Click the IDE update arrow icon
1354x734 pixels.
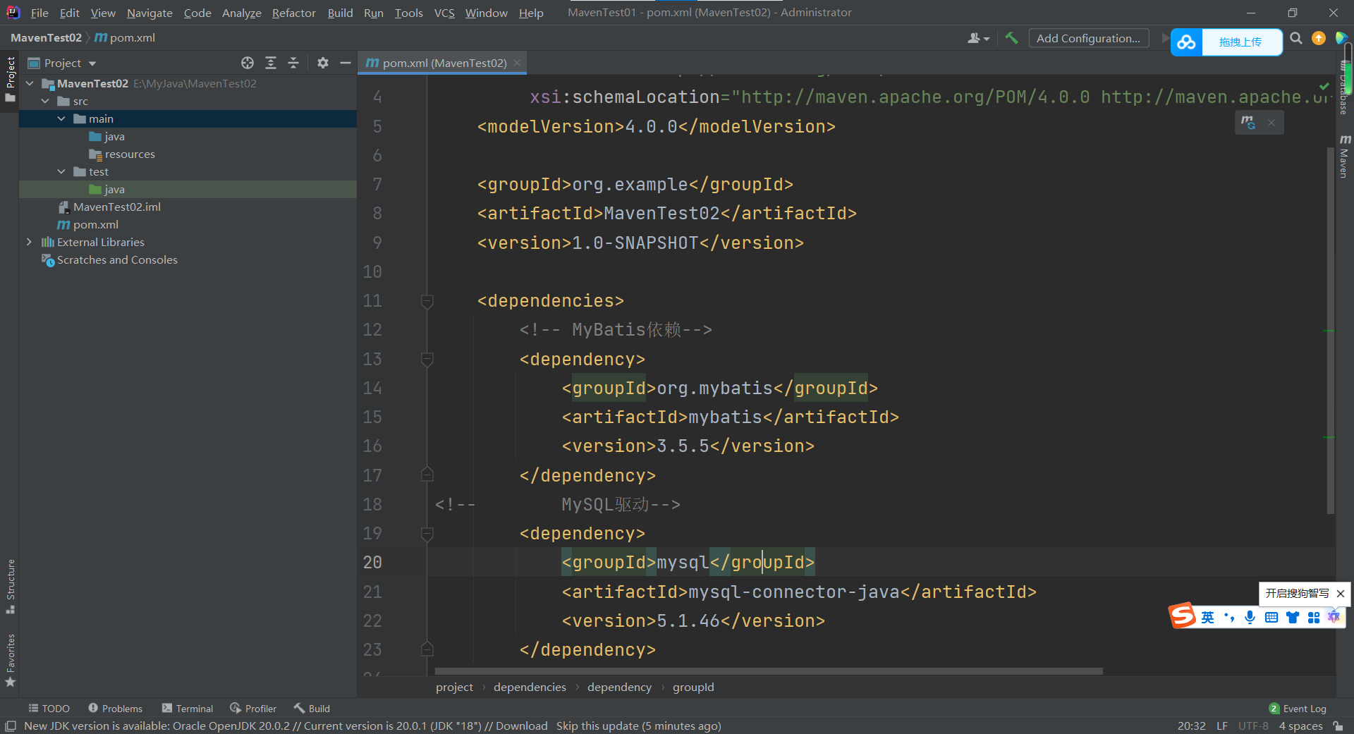(x=1319, y=38)
